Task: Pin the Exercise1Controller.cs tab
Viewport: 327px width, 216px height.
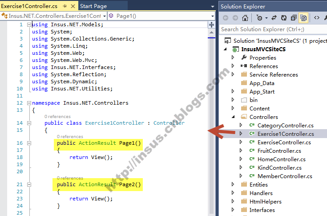Action: tap(65, 6)
